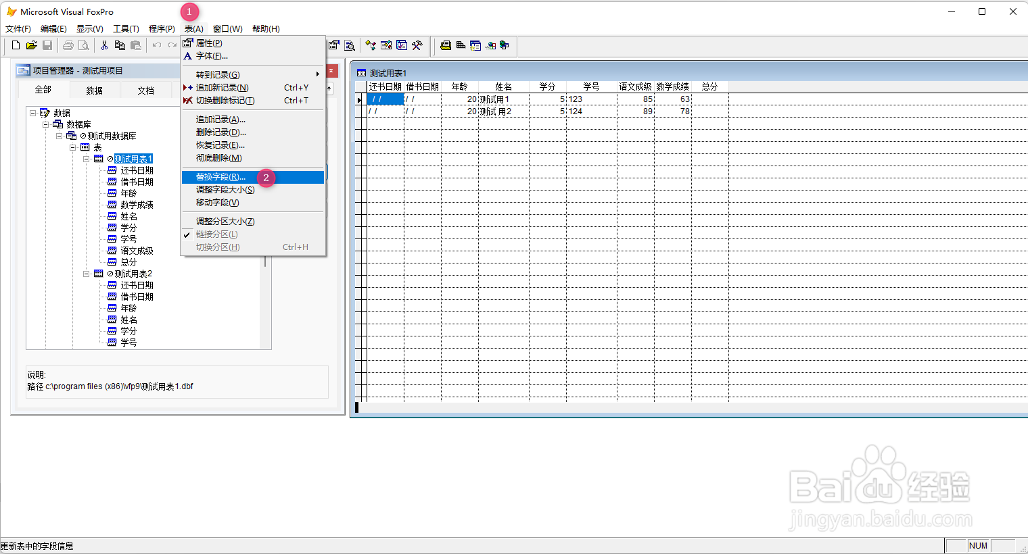Viewport: 1028px width, 554px height.
Task: Collapse the 测试用数据库 node
Action: pos(59,136)
